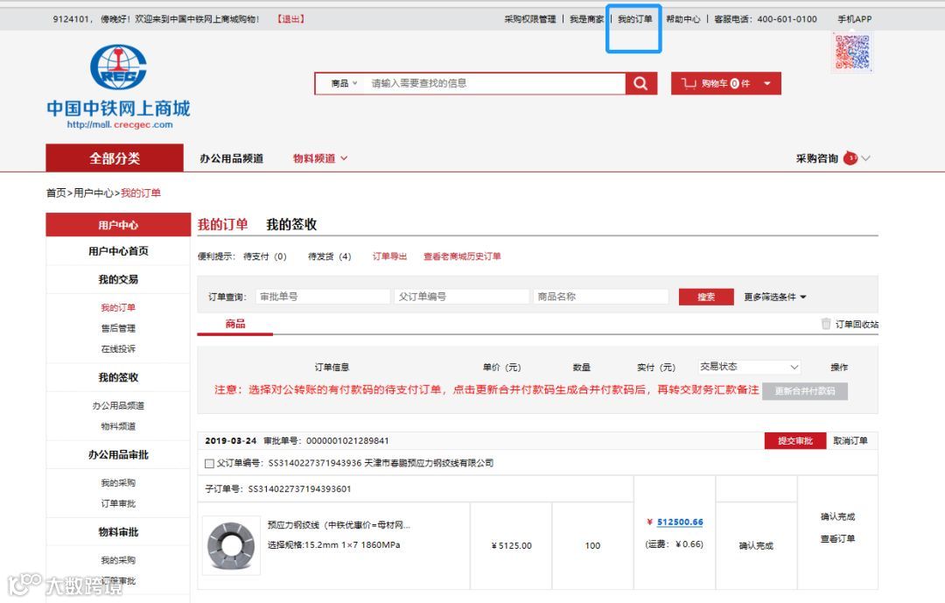Go to 用户中心 in breadcrumb
945x603 pixels.
[94, 193]
